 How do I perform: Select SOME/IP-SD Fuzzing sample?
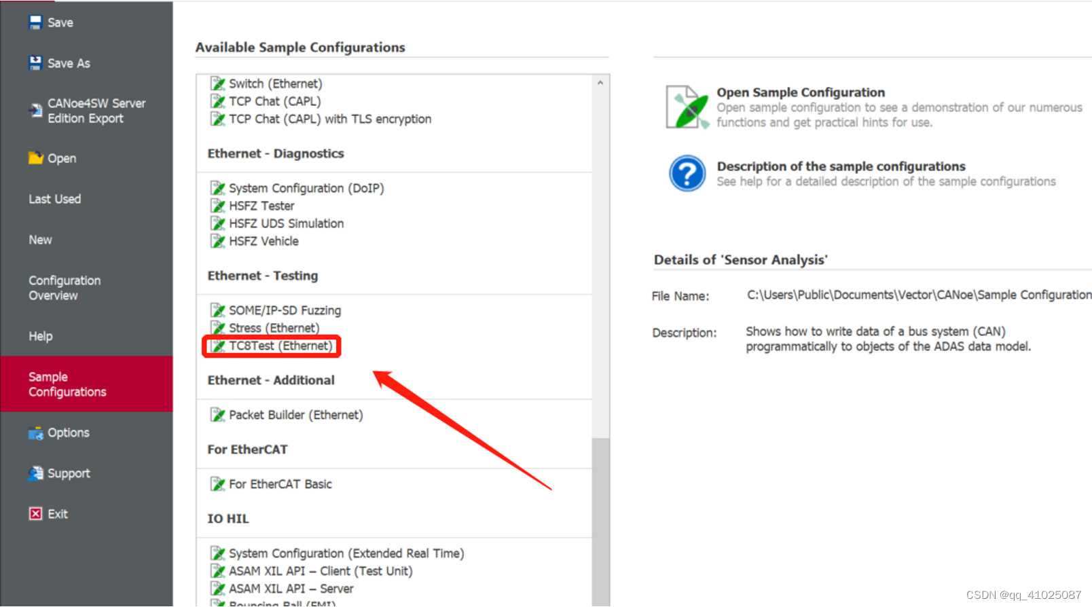[x=285, y=310]
